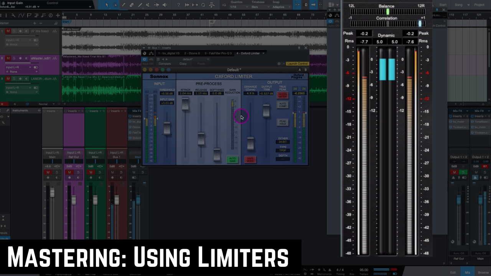Toggle the Oxford Limiter bypass power icon
Viewport: 491px width, 276px height.
145,59
